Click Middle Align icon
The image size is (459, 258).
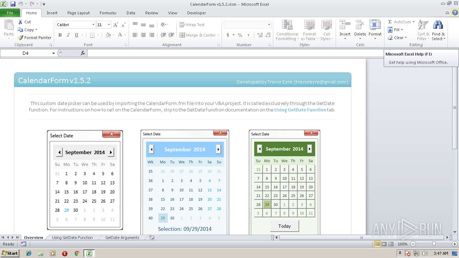[143, 25]
